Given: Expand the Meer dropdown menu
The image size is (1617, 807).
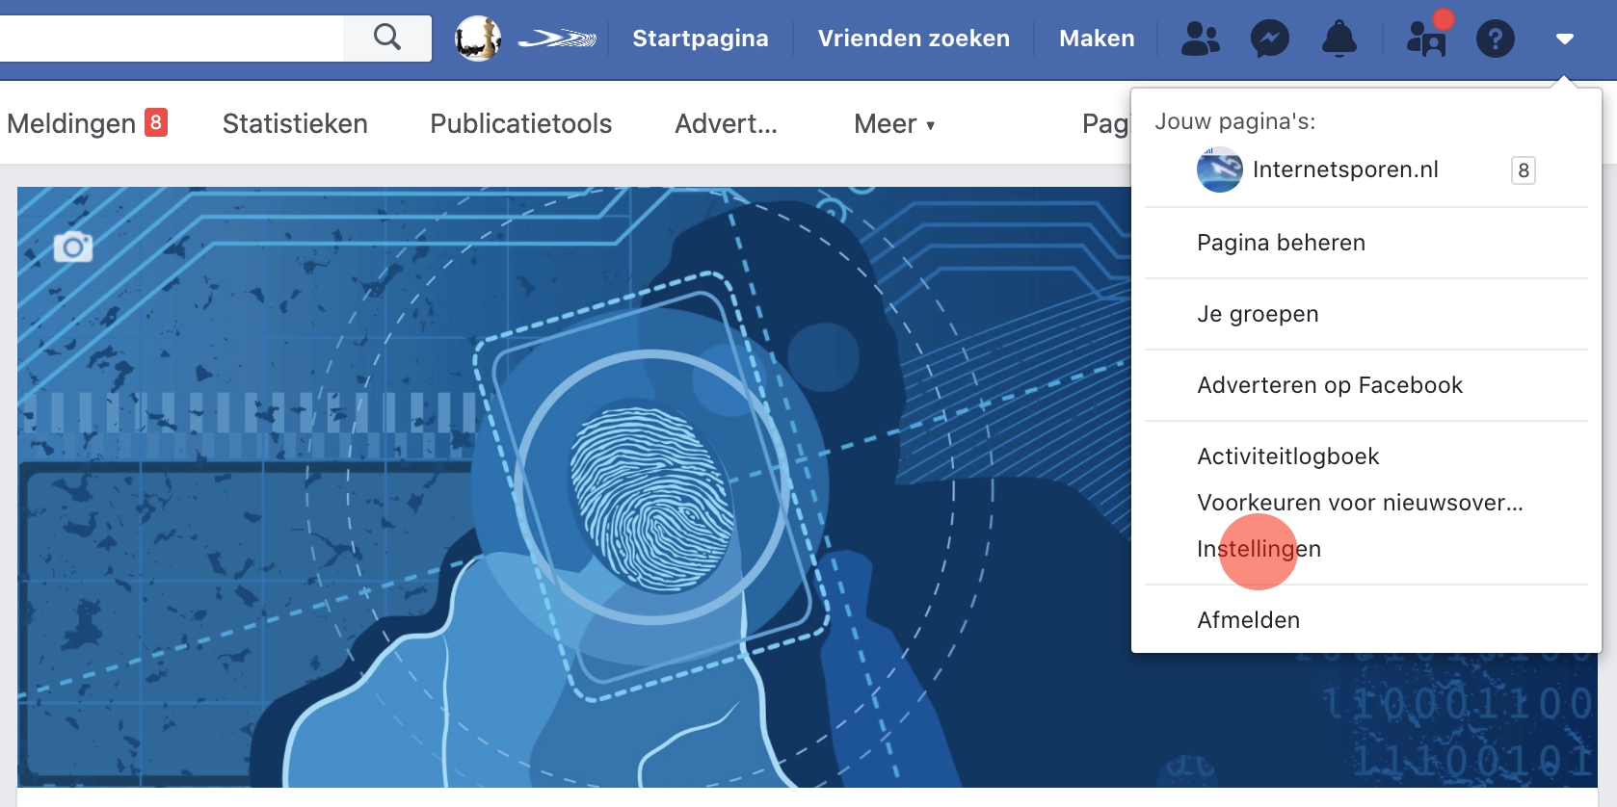Looking at the screenshot, I should pyautogui.click(x=893, y=124).
